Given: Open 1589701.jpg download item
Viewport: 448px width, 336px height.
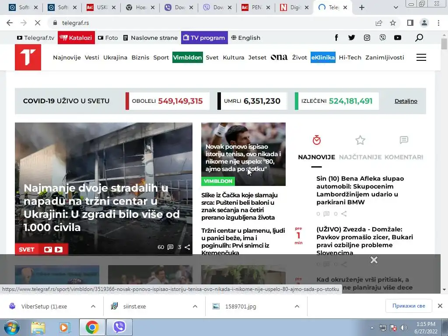Looking at the screenshot, I should point(241,306).
